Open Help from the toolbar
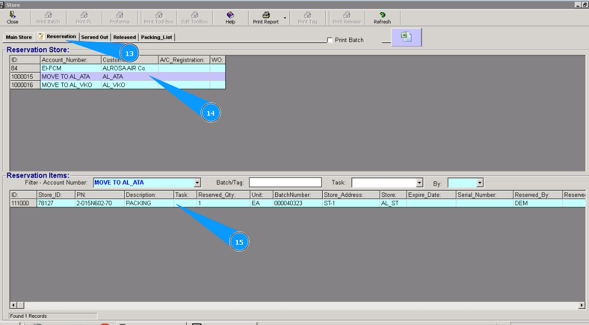The image size is (589, 325). pos(231,18)
